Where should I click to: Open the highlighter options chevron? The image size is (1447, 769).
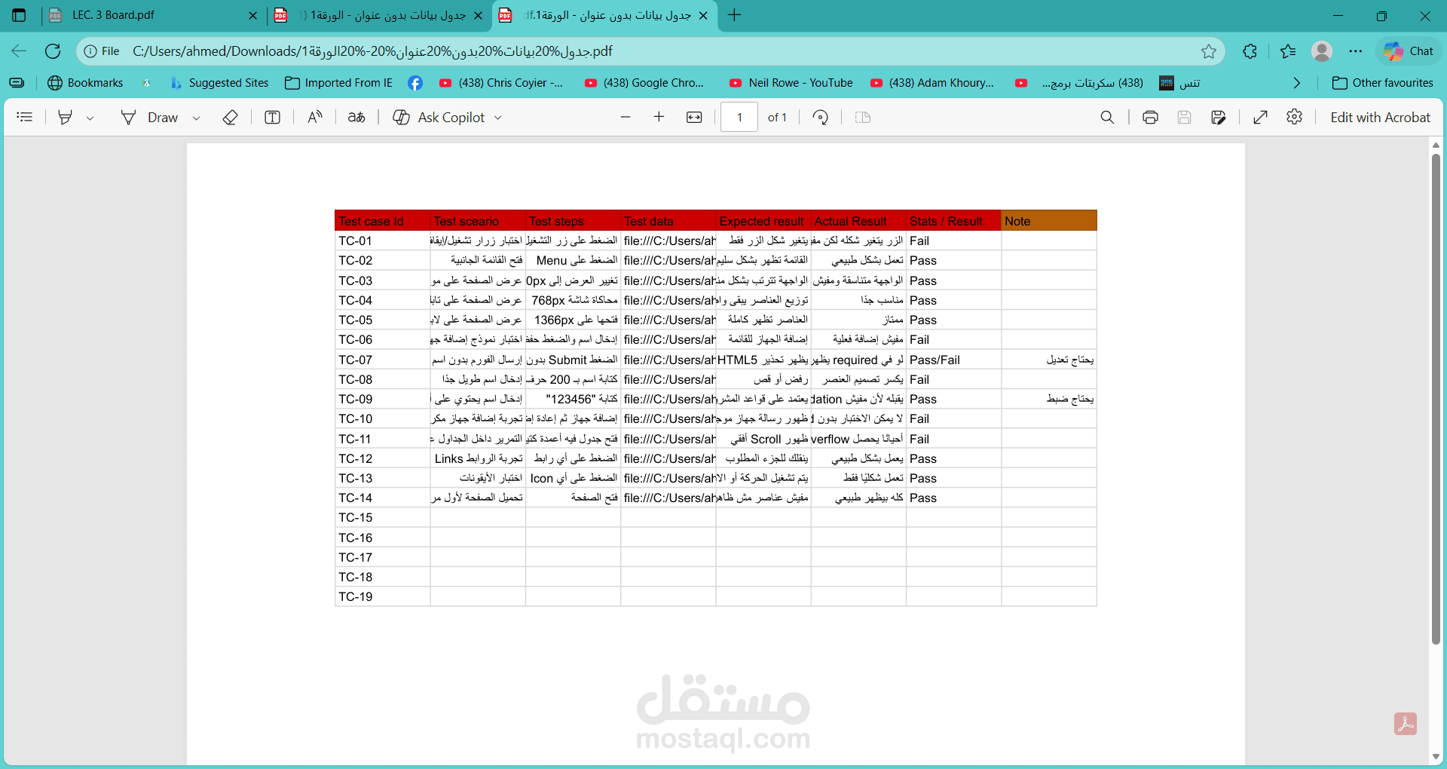(x=90, y=118)
